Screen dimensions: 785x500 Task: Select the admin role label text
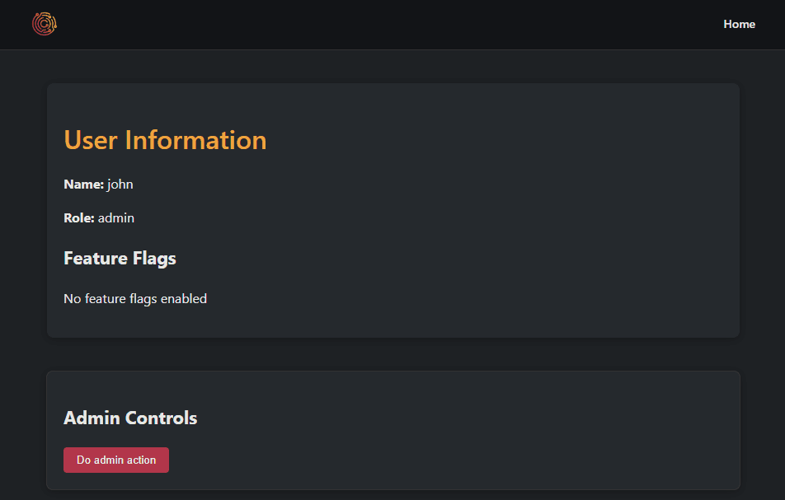tap(115, 217)
